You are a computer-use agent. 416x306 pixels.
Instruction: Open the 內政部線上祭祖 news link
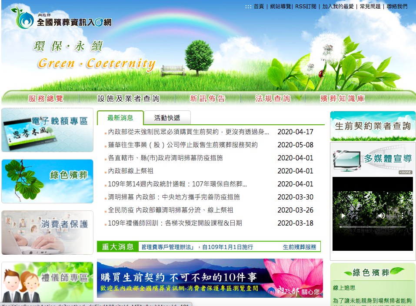click(130, 171)
